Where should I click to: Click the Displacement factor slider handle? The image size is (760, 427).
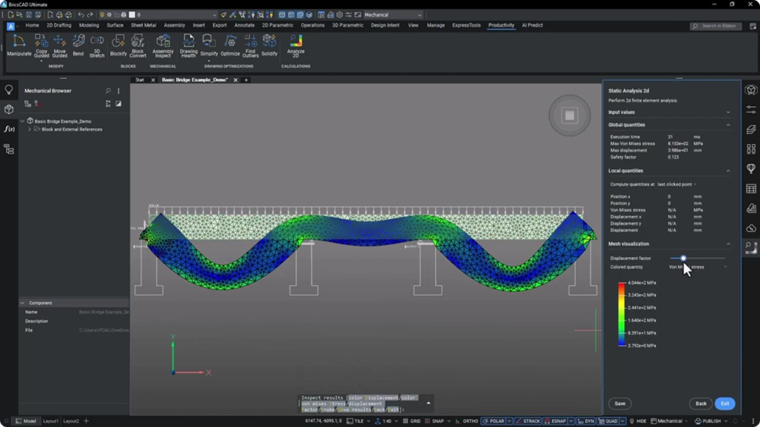click(x=683, y=259)
